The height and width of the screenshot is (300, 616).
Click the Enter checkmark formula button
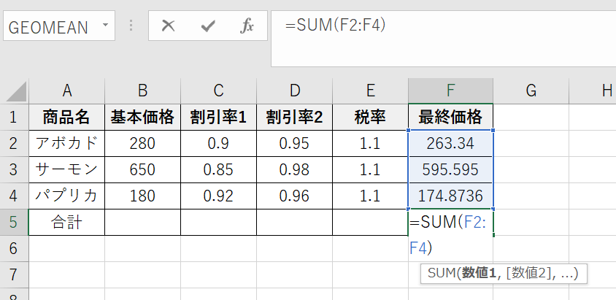208,26
